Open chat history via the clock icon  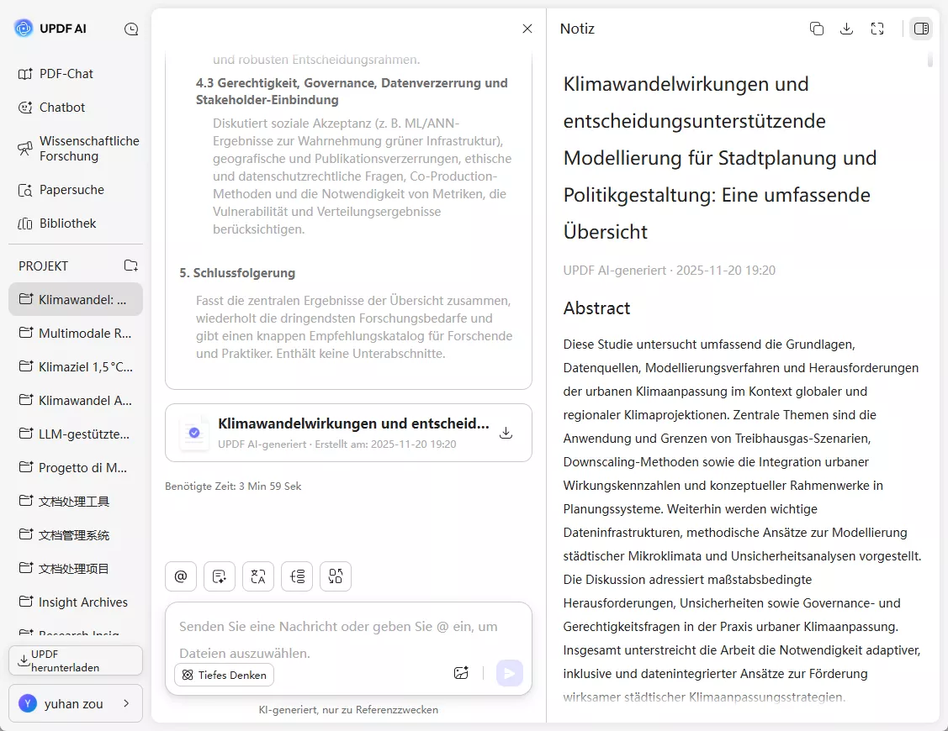[x=131, y=28]
